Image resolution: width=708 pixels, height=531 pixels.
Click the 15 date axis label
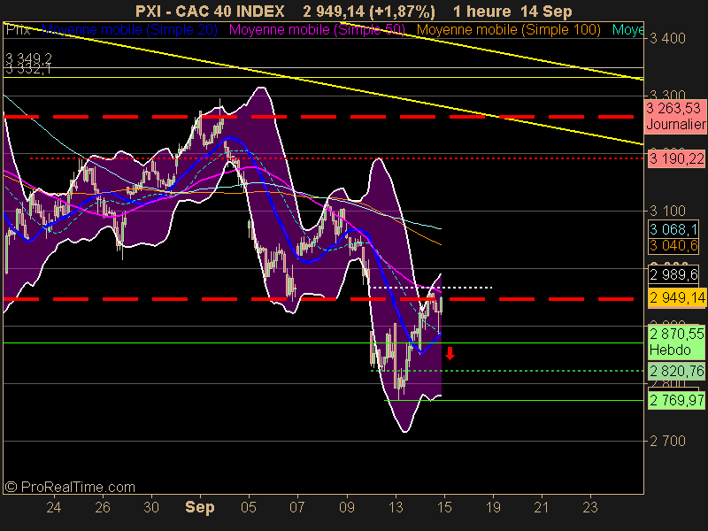[x=444, y=507]
